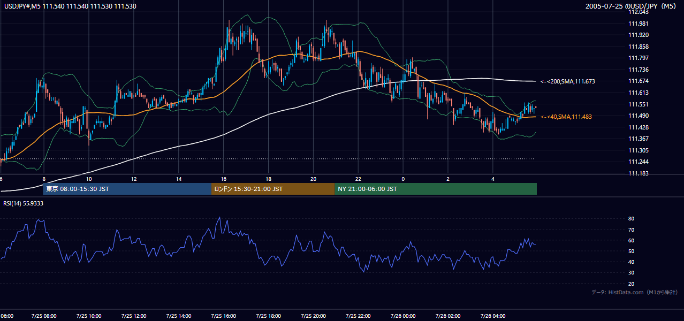Click price level 111.367 on axis
684x321 pixels.
[638, 139]
